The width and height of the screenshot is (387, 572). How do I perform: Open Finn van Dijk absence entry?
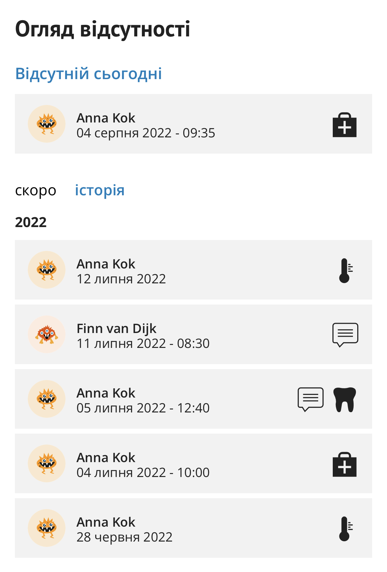(193, 334)
